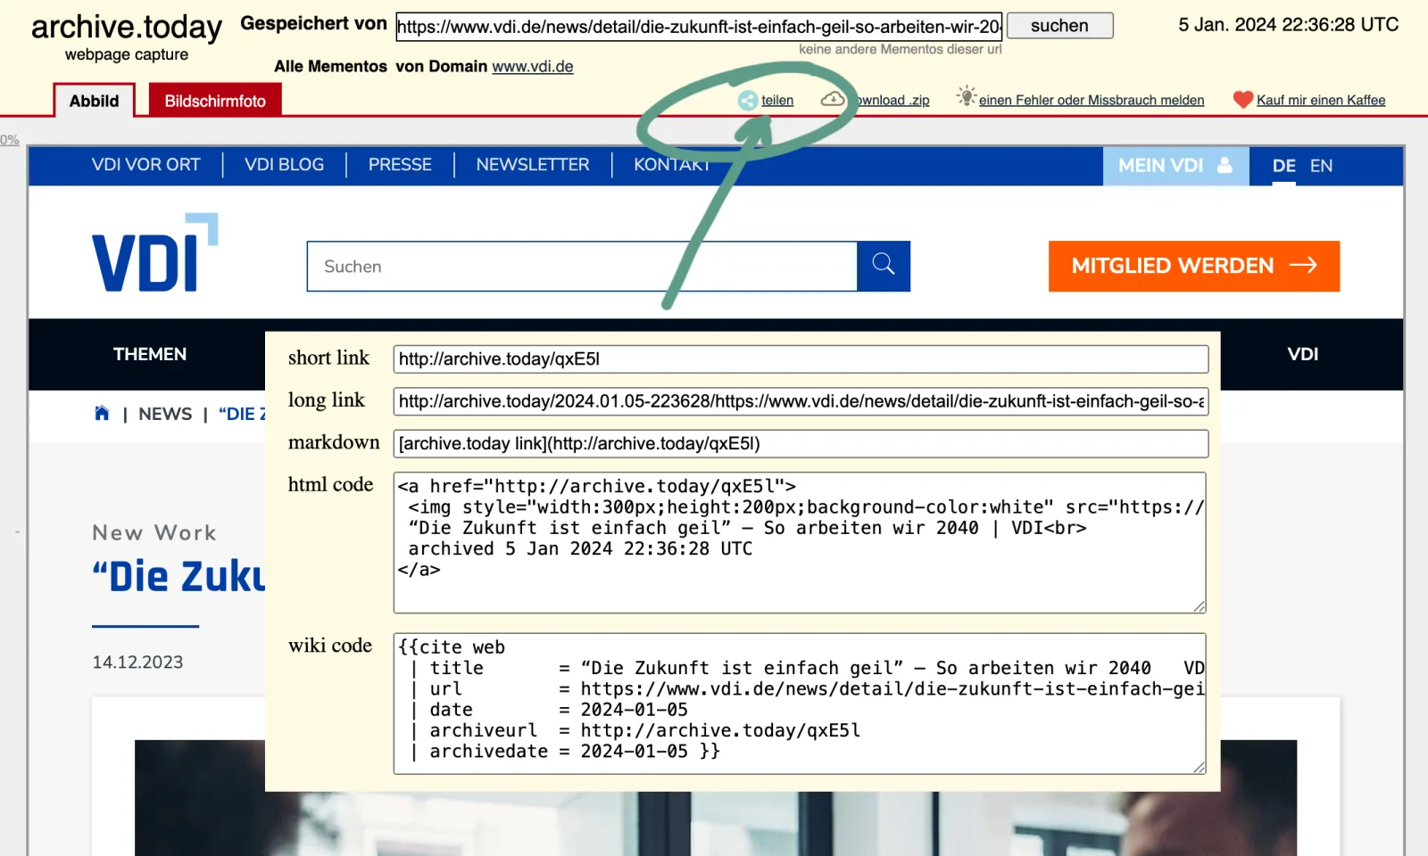Click the markdown link field

801,443
